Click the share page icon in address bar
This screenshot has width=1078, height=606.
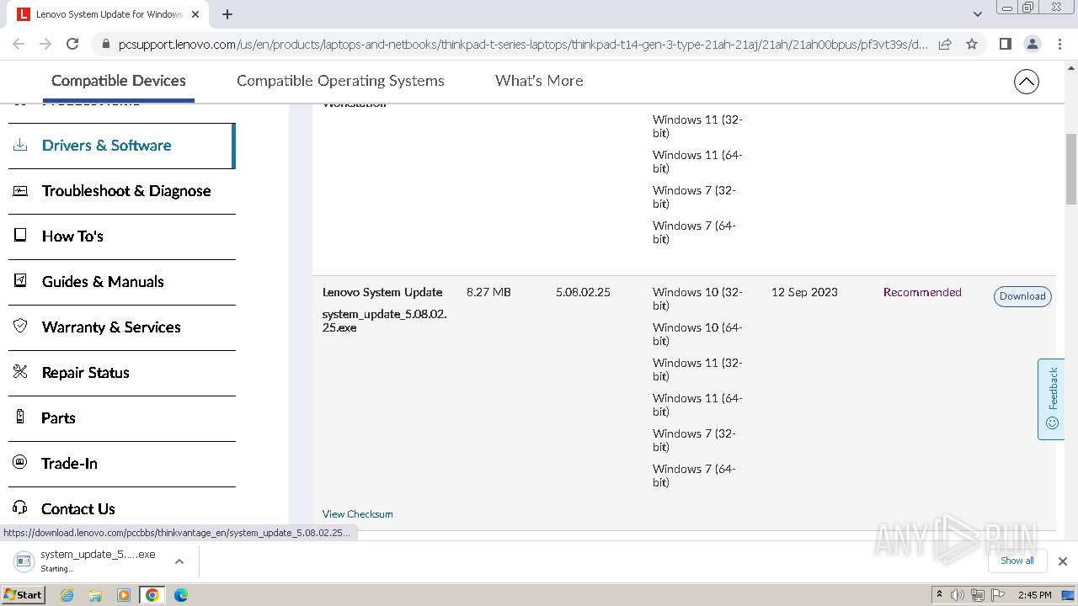point(945,44)
